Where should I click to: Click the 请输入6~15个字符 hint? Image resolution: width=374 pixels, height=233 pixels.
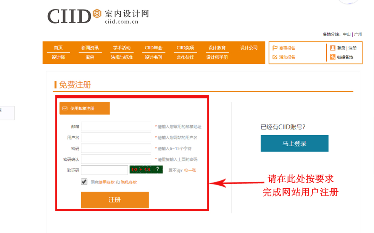point(175,149)
